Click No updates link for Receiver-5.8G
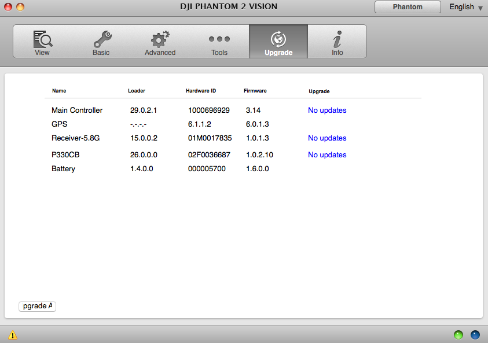The width and height of the screenshot is (488, 343). click(x=327, y=138)
